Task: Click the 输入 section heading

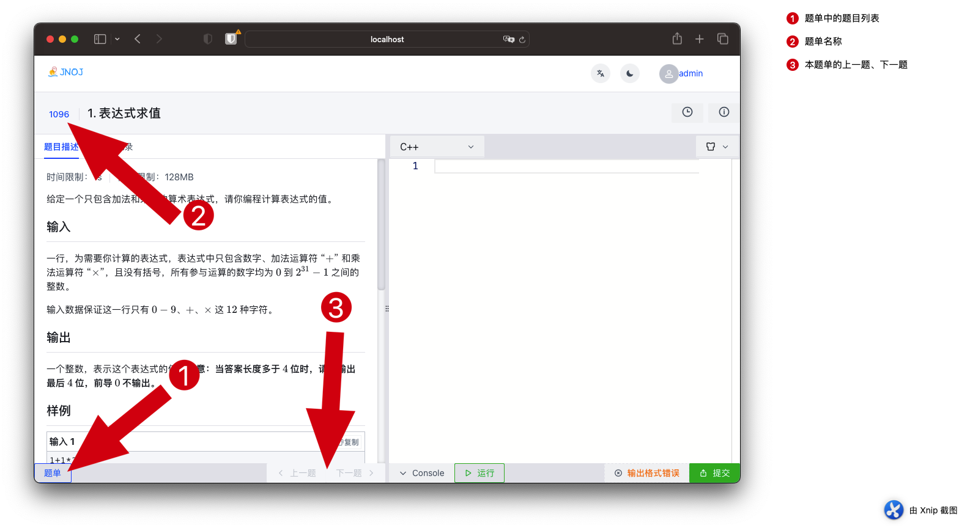Action: 59,227
